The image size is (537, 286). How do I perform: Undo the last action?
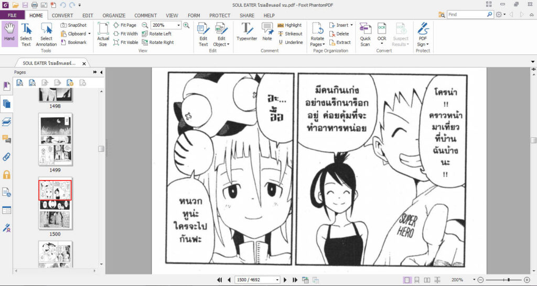[x=63, y=5]
